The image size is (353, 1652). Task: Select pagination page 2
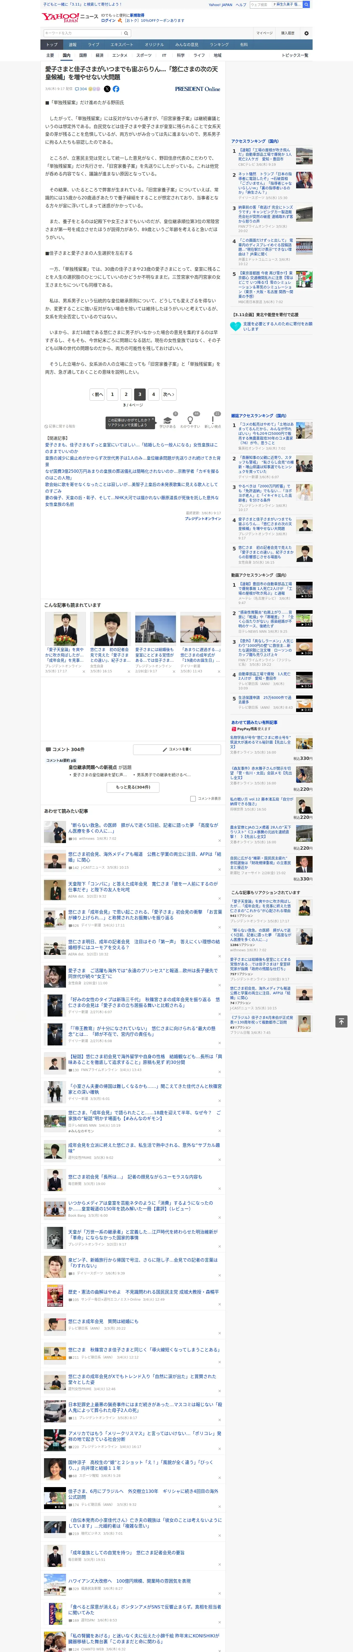126,394
